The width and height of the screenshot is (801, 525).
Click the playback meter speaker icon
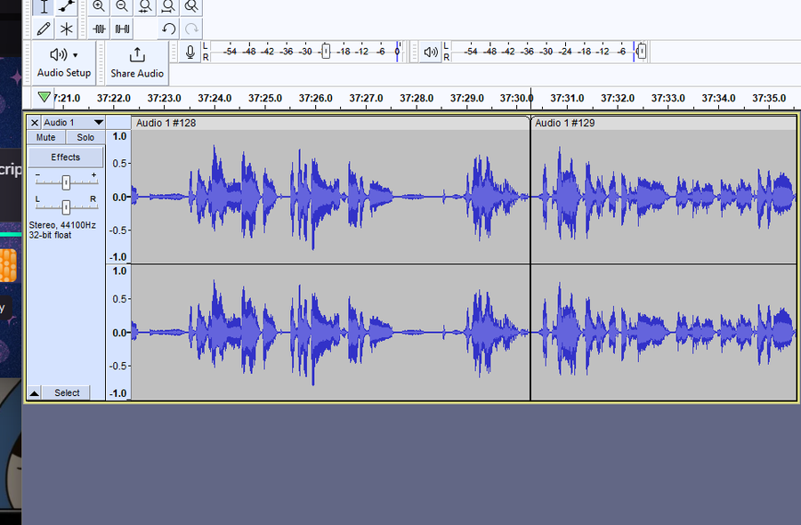click(431, 52)
